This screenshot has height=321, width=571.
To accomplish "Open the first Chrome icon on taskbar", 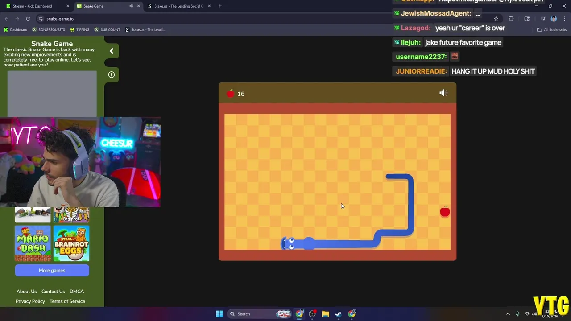I will 299,314.
